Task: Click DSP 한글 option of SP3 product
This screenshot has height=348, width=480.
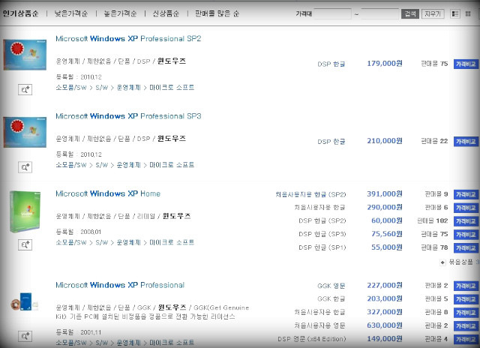Action: tap(331, 142)
